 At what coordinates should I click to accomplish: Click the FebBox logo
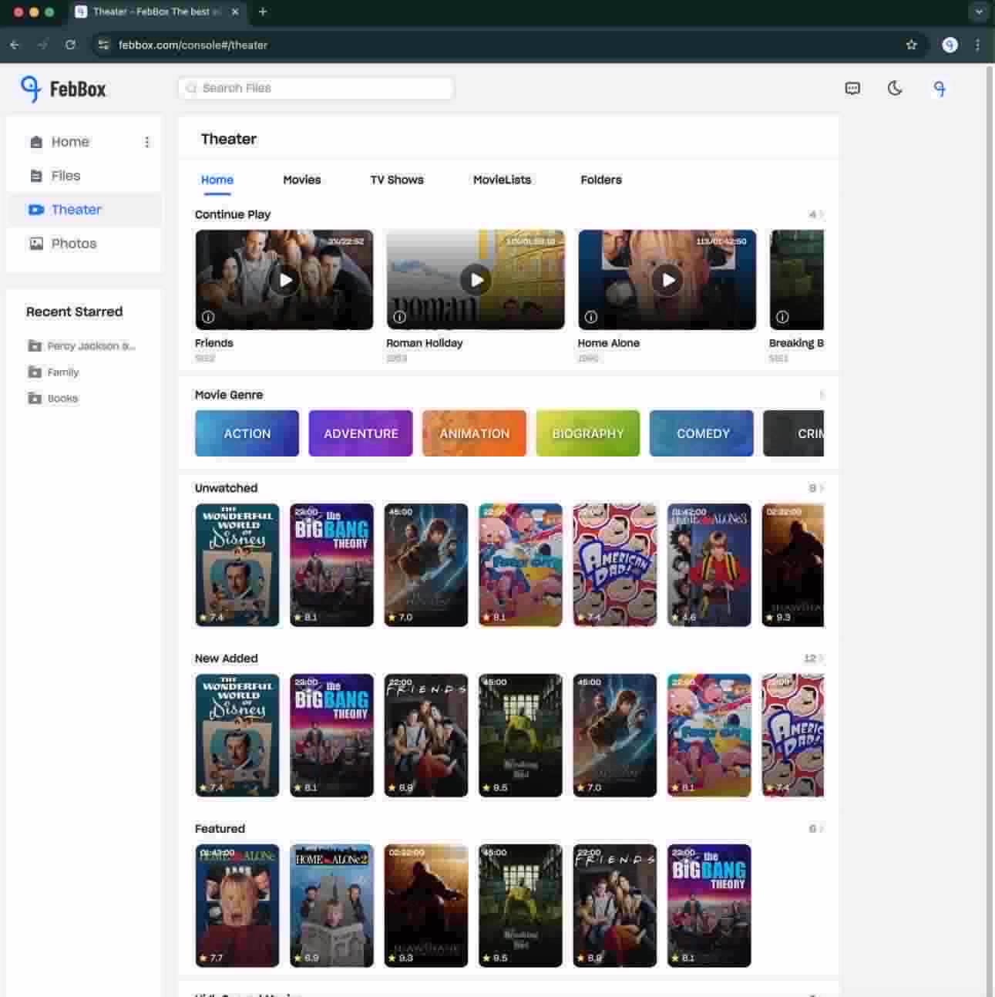click(63, 89)
